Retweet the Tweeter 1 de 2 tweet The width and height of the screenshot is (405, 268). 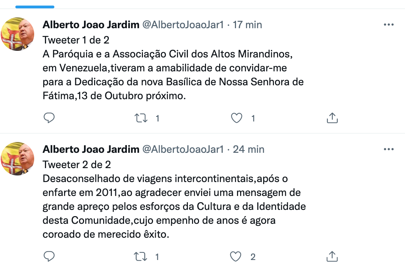141,118
